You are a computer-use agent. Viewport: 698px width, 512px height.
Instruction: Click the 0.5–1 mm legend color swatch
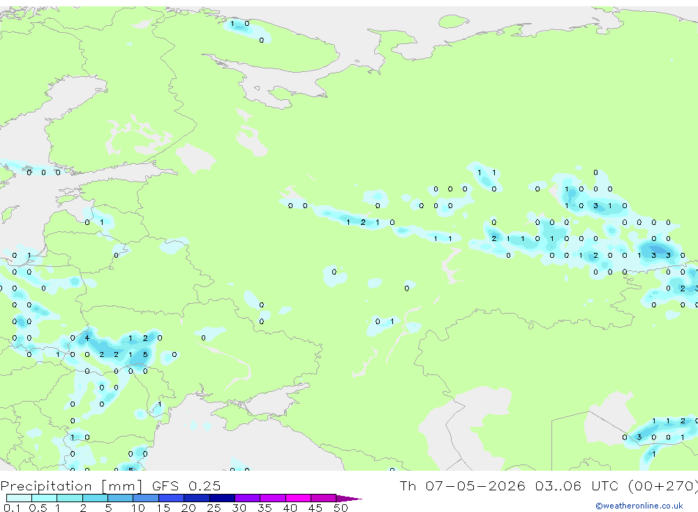tap(45, 498)
